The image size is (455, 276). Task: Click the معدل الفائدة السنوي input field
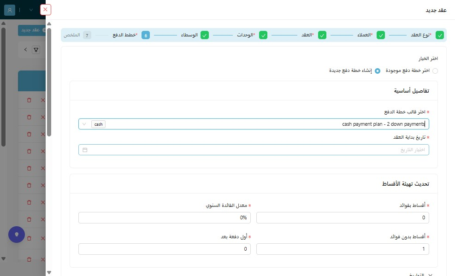[x=165, y=218]
